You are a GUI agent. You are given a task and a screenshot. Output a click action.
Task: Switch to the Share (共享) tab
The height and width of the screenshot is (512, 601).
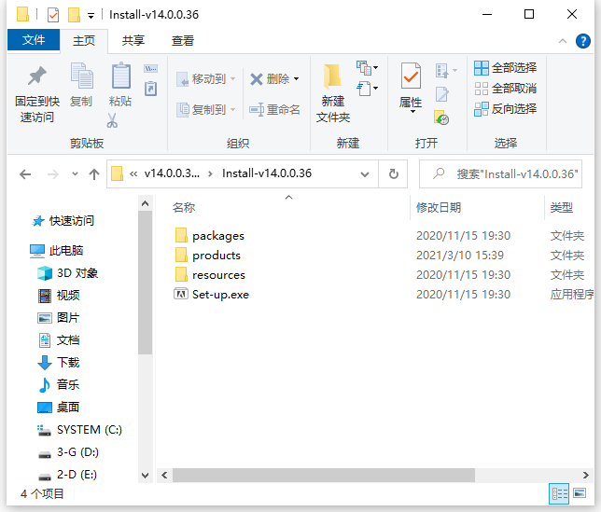(133, 41)
